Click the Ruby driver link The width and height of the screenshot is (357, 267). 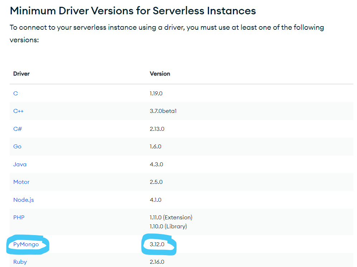pyautogui.click(x=20, y=262)
